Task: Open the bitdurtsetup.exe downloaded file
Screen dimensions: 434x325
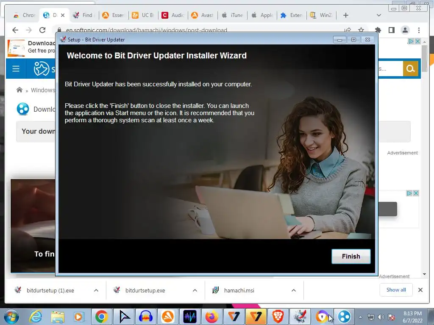Action: [145, 290]
